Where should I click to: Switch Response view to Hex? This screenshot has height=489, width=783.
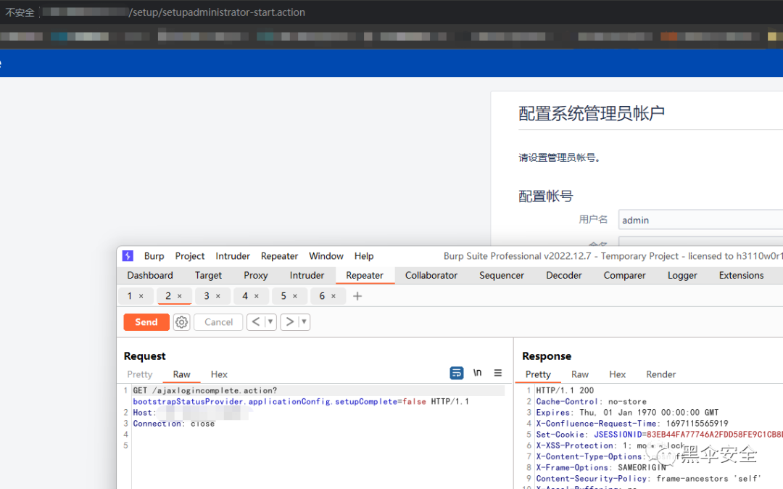click(617, 374)
